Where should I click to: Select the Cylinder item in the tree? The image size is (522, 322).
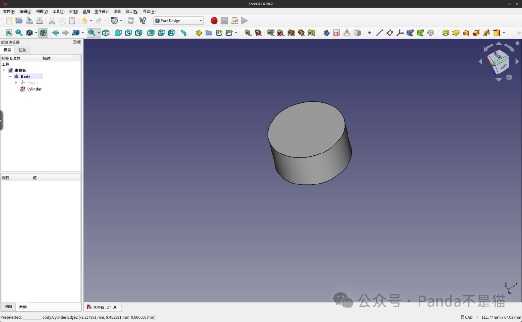(34, 89)
